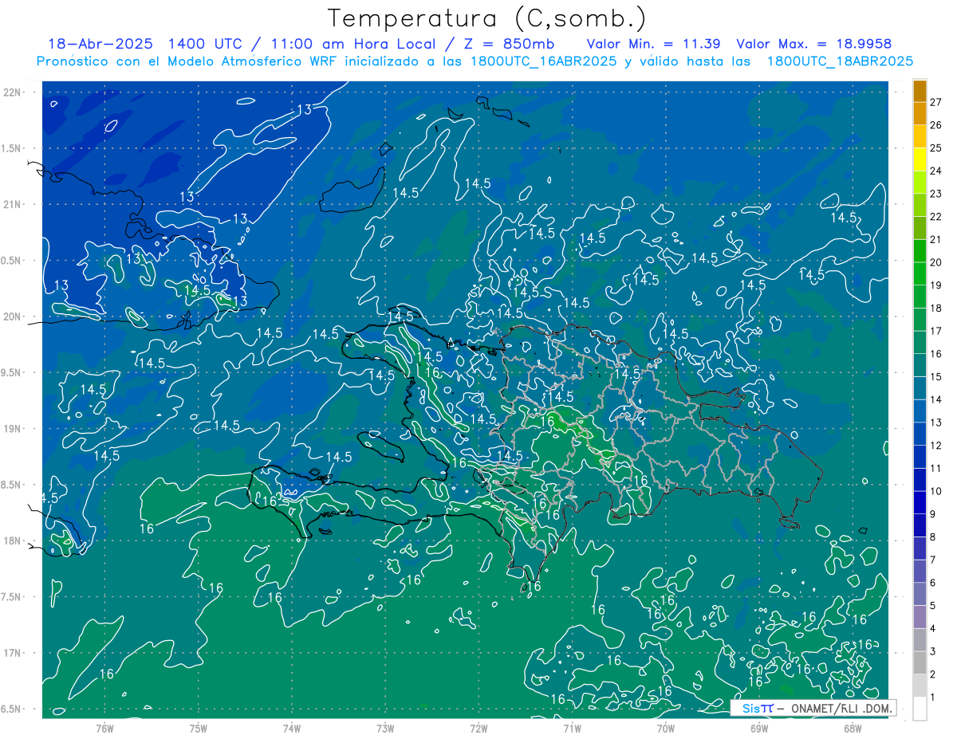The image size is (957, 739).
Task: Click the lime segment between 23 and 24
Action: (920, 183)
